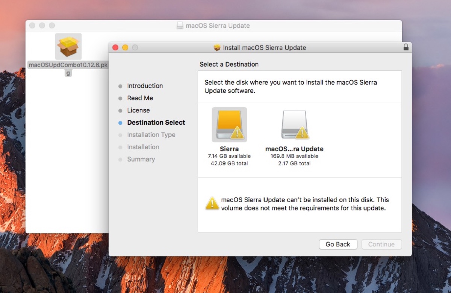Image resolution: width=451 pixels, height=293 pixels.
Task: Click the macOSUpdCombo10.12.6.pkg file name label
Action: (68, 65)
